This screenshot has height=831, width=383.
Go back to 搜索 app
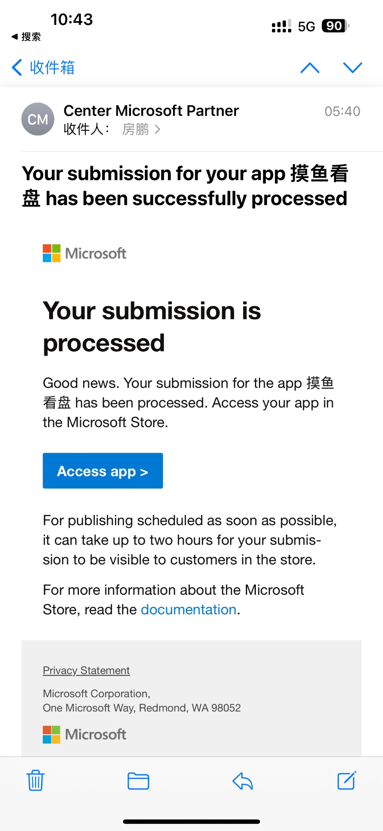26,37
